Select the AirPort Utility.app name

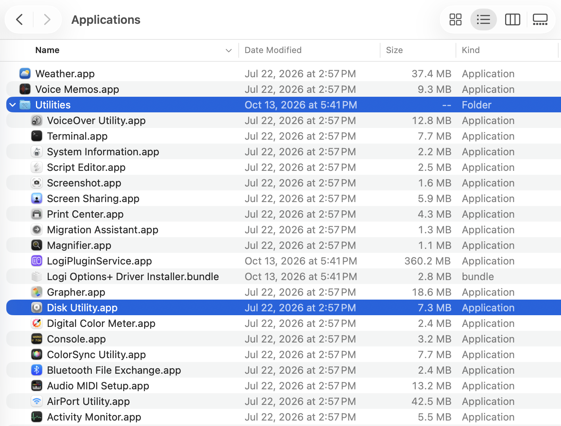(x=88, y=401)
